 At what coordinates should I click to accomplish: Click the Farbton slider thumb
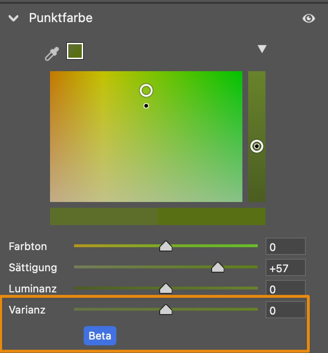(x=166, y=246)
